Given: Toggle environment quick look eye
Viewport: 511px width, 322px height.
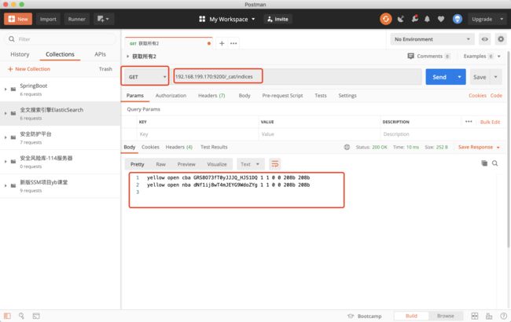Looking at the screenshot, I should click(x=485, y=39).
